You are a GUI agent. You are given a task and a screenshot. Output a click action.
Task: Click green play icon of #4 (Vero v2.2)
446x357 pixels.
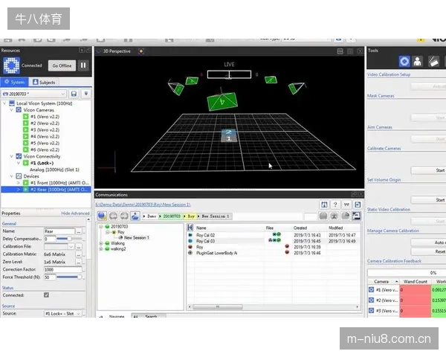pyautogui.click(x=25, y=136)
